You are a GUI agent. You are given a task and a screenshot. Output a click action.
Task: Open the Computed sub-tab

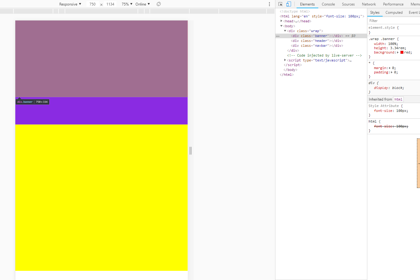[394, 13]
